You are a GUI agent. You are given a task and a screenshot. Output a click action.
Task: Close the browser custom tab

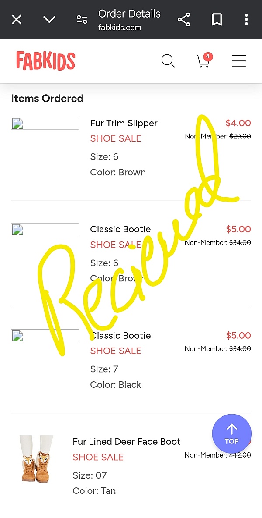[x=17, y=20]
